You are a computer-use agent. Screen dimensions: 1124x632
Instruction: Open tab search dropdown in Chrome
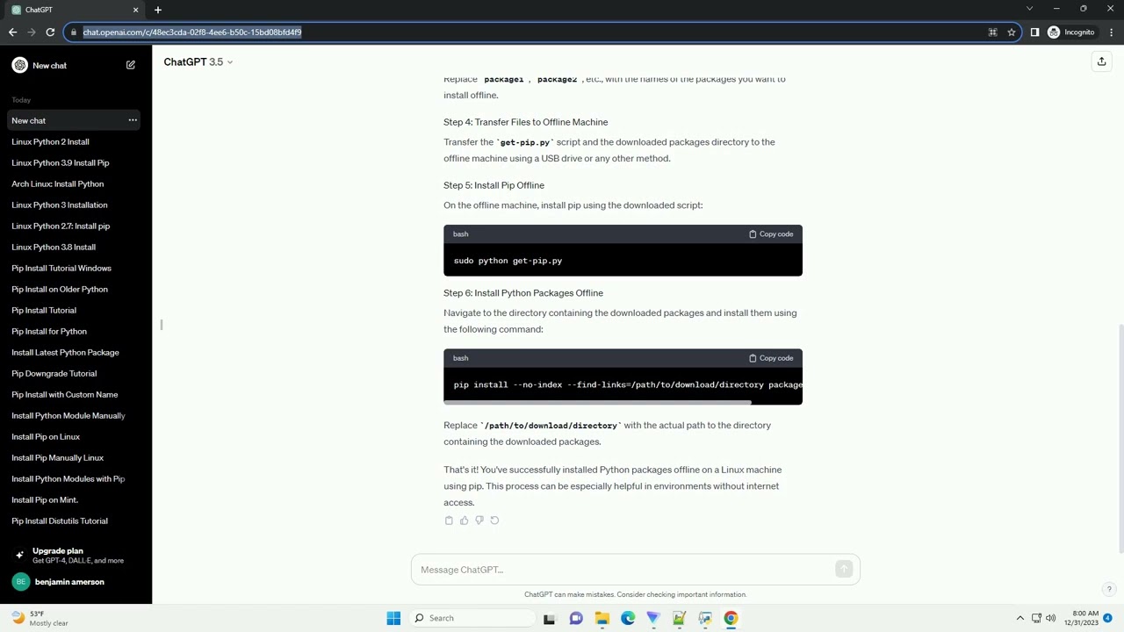(1029, 9)
